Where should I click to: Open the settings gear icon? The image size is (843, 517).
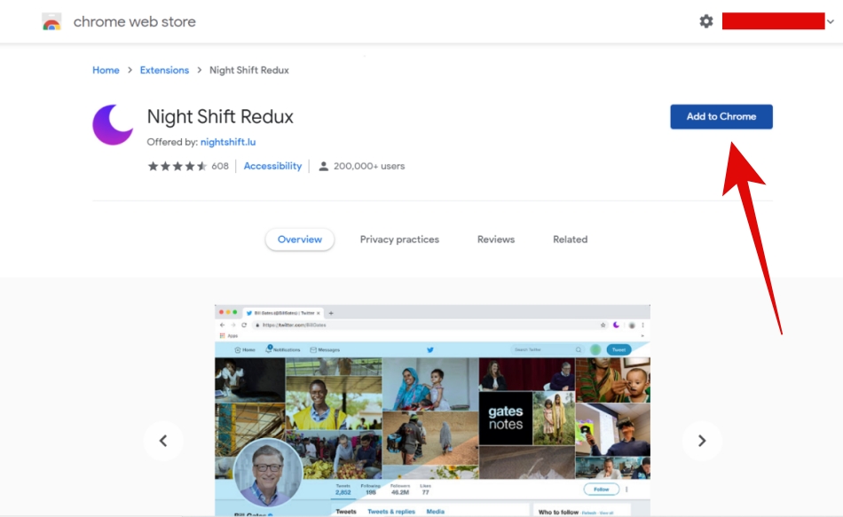[x=706, y=21]
